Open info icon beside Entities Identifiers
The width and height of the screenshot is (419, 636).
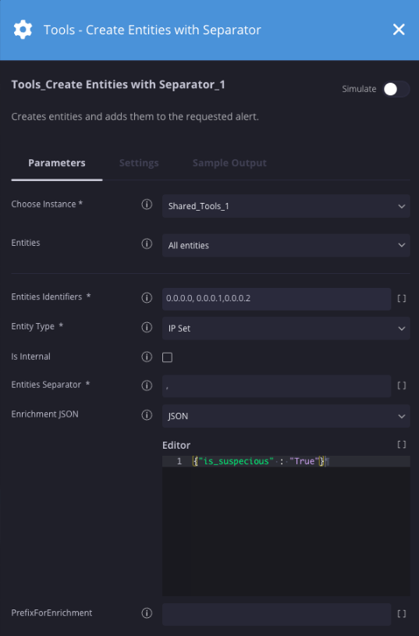click(x=147, y=298)
